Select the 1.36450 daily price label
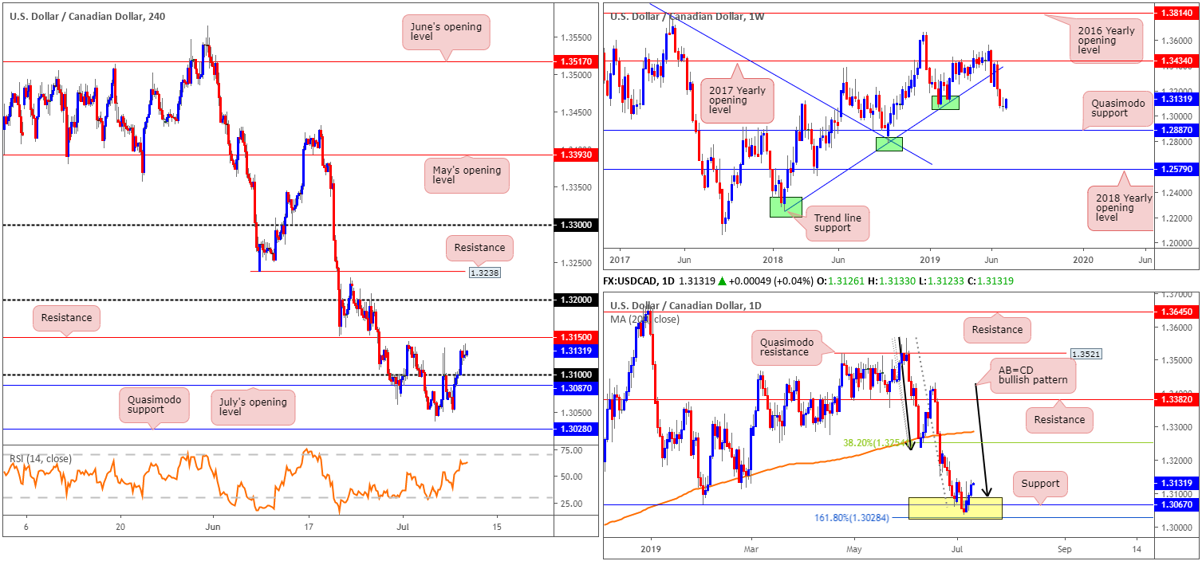Viewport: 1202px width, 561px height. [x=1177, y=312]
